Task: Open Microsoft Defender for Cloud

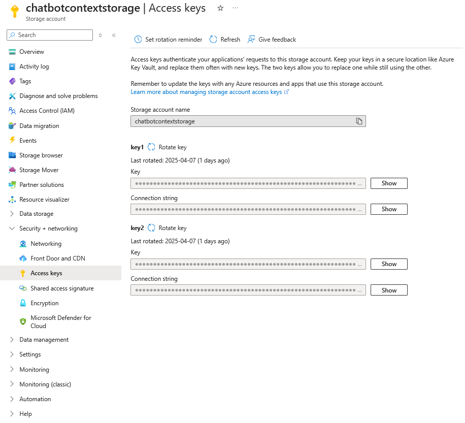Action: (62, 321)
